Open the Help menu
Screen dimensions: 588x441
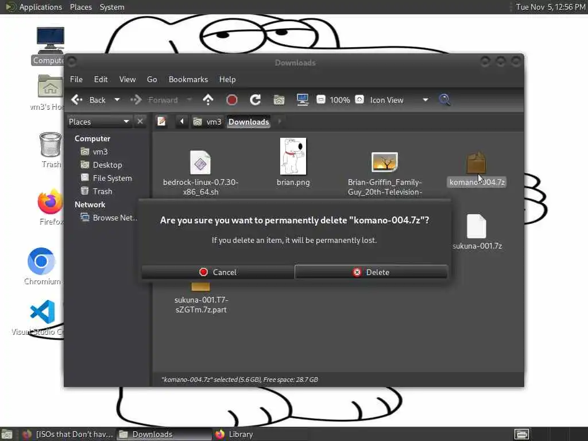pos(227,79)
